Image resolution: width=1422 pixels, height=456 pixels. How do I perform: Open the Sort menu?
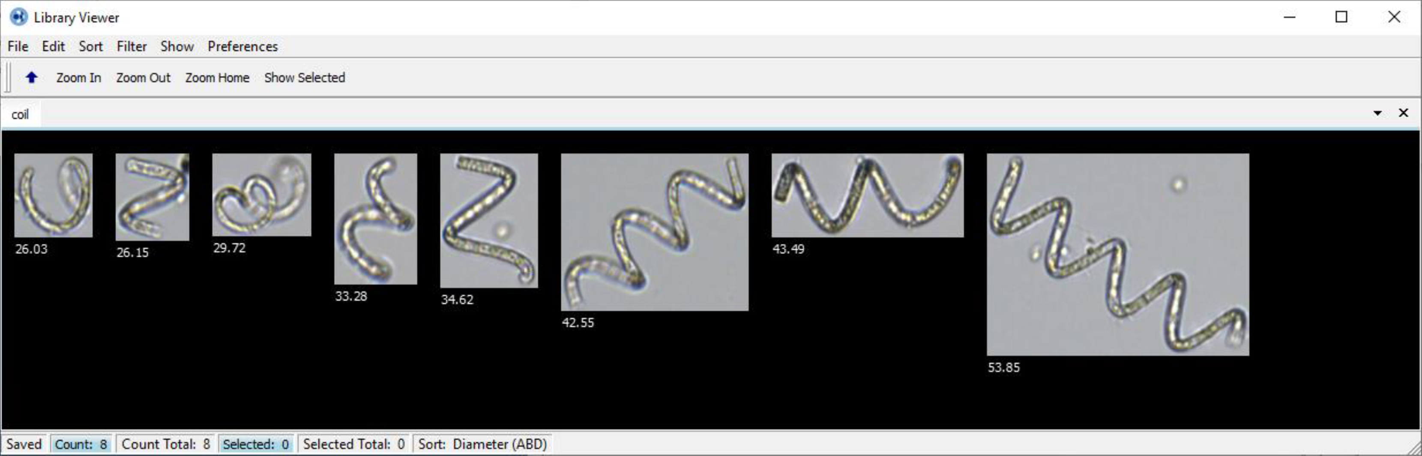(x=90, y=46)
